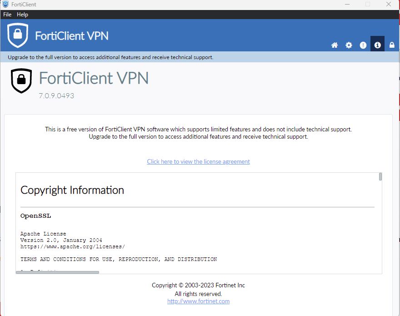The height and width of the screenshot is (316, 400).
Task: Click the horizontal scrollbar in copyright box
Action: pyautogui.click(x=57, y=272)
